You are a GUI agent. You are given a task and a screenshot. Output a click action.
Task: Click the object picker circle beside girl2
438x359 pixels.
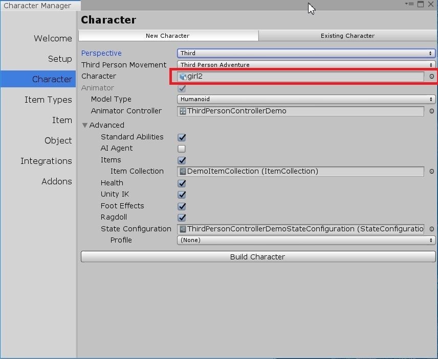(x=431, y=76)
